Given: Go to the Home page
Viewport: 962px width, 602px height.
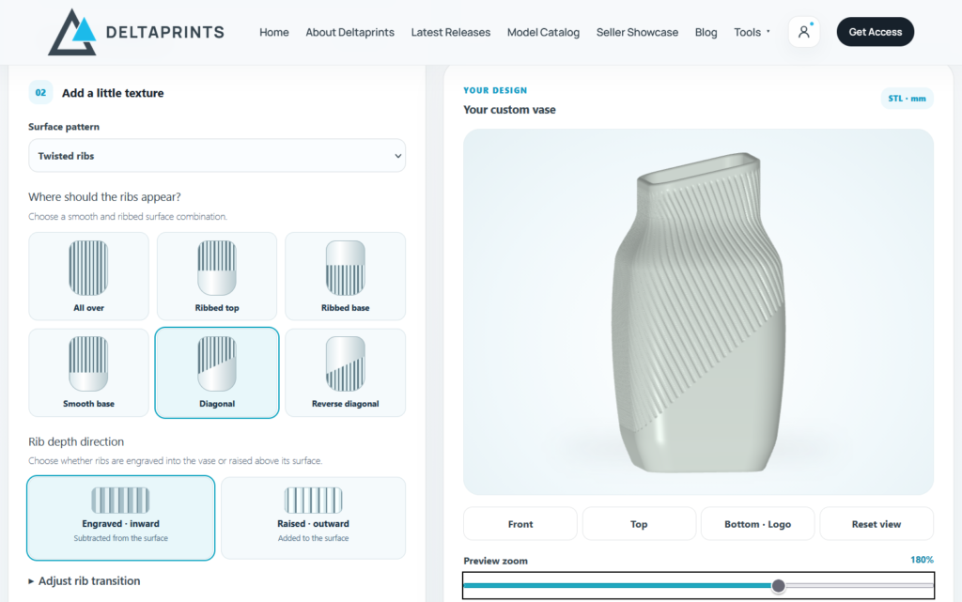Looking at the screenshot, I should coord(273,32).
